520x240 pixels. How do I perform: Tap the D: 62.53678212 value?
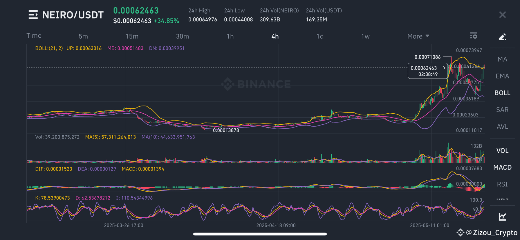click(x=93, y=198)
